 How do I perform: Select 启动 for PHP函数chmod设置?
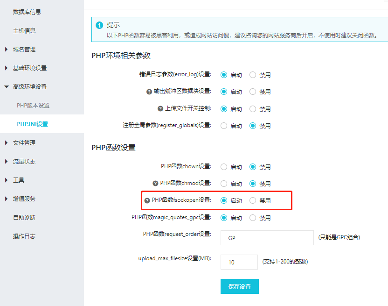224,184
